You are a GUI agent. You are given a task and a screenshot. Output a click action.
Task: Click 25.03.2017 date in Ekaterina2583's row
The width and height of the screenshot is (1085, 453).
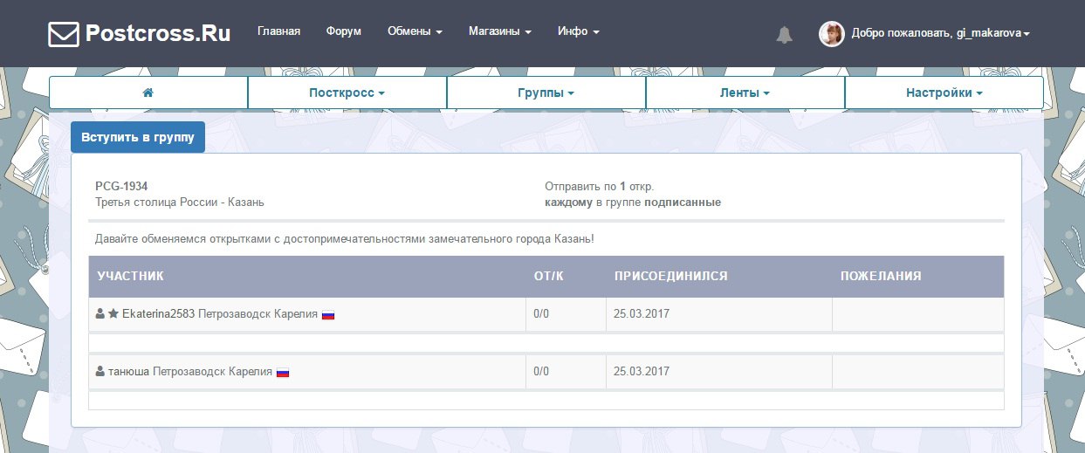(642, 313)
